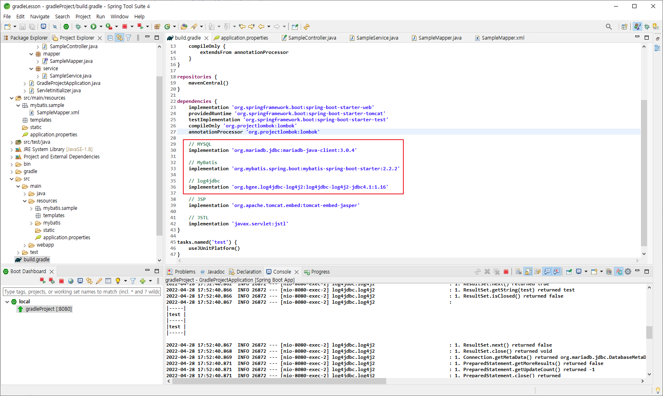Open the Package Explorer tab
Viewport: 663px width, 396px height.
[x=25, y=38]
